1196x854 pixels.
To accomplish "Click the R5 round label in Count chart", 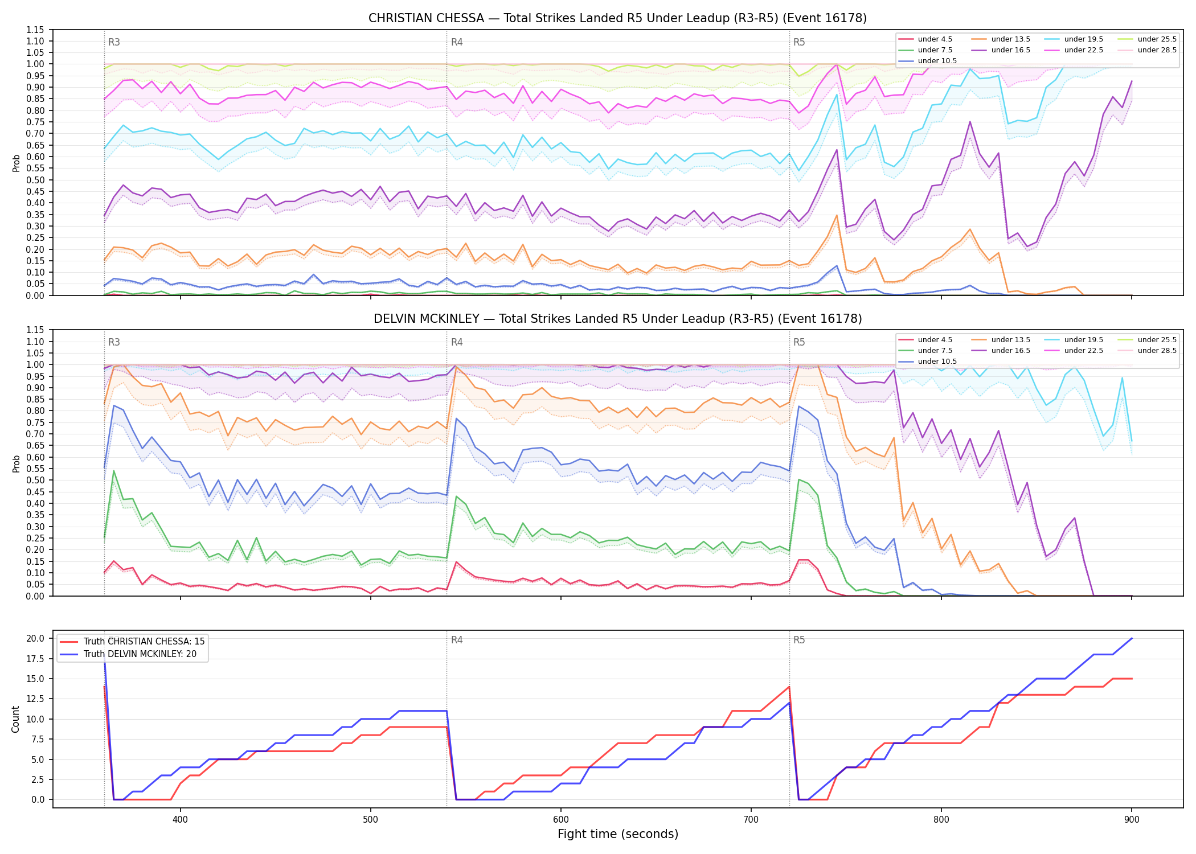I will coord(799,640).
